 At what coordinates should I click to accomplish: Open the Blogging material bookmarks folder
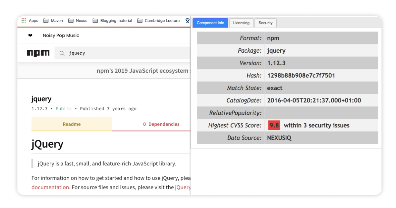tap(112, 21)
